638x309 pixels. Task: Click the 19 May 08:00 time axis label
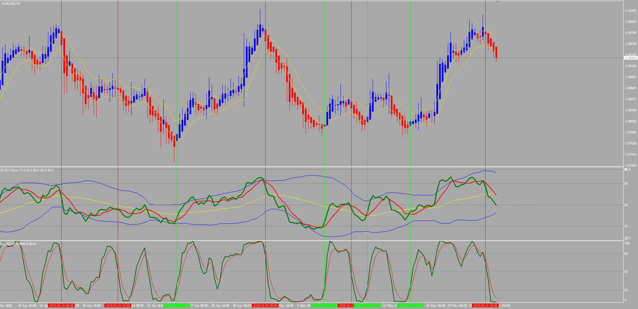[x=458, y=305]
